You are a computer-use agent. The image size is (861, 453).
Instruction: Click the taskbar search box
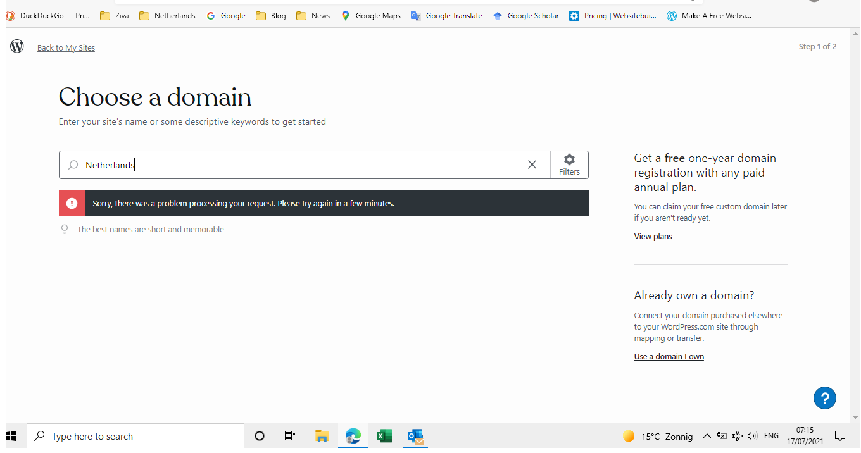pyautogui.click(x=135, y=436)
